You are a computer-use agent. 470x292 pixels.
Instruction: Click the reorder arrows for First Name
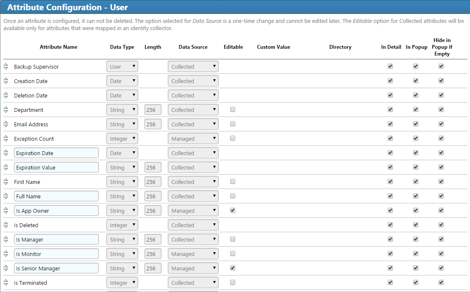tap(6, 182)
